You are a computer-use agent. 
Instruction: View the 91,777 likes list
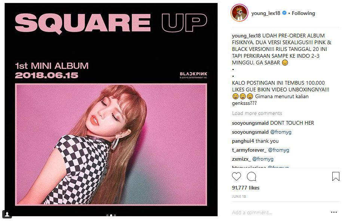(245, 188)
